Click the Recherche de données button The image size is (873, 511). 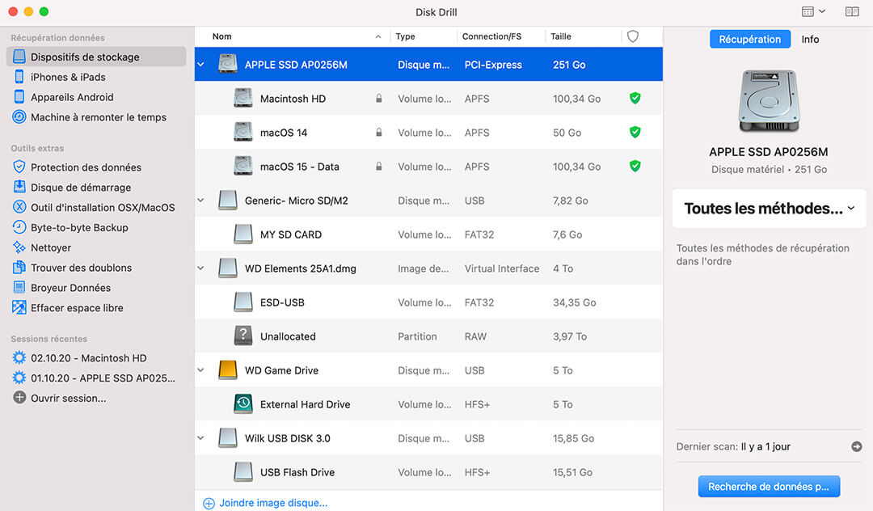click(769, 487)
